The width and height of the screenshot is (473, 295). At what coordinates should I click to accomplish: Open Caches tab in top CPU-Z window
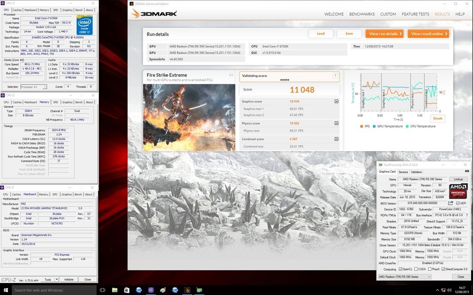[17, 10]
